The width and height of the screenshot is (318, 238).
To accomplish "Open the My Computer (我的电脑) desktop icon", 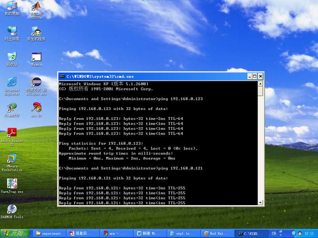I will (x=12, y=8).
